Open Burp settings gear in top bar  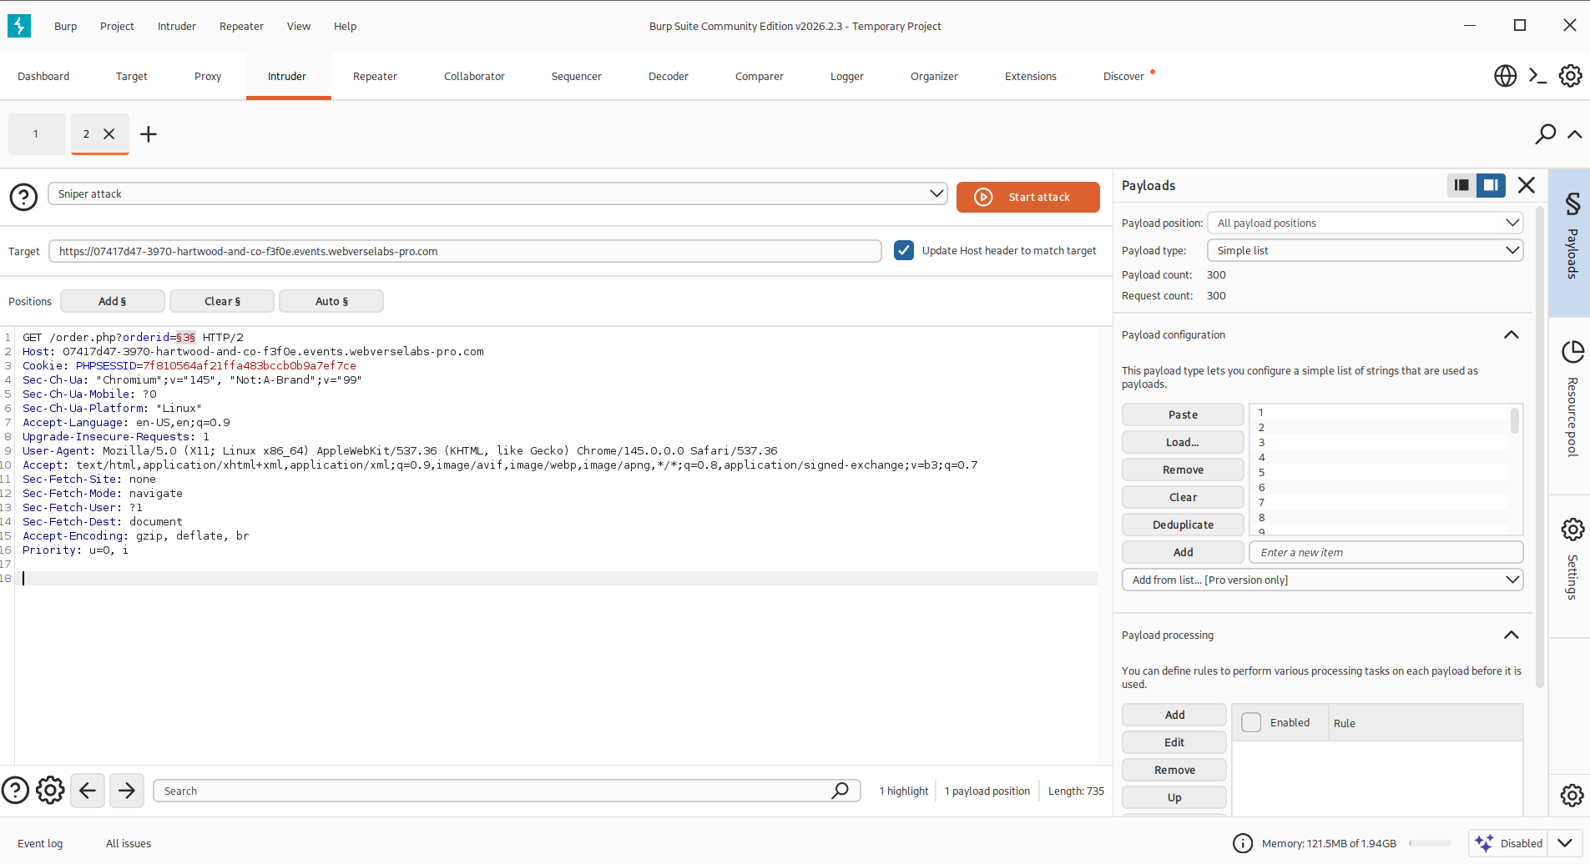(x=1570, y=76)
